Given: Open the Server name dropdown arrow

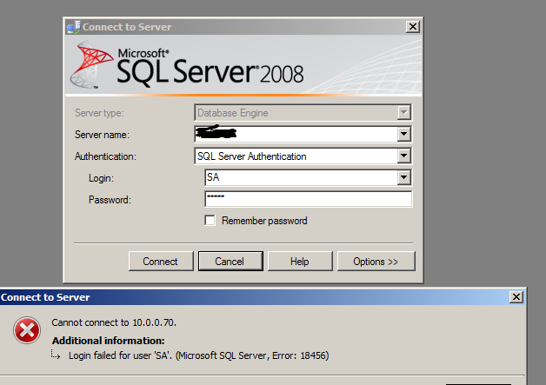Looking at the screenshot, I should [404, 134].
